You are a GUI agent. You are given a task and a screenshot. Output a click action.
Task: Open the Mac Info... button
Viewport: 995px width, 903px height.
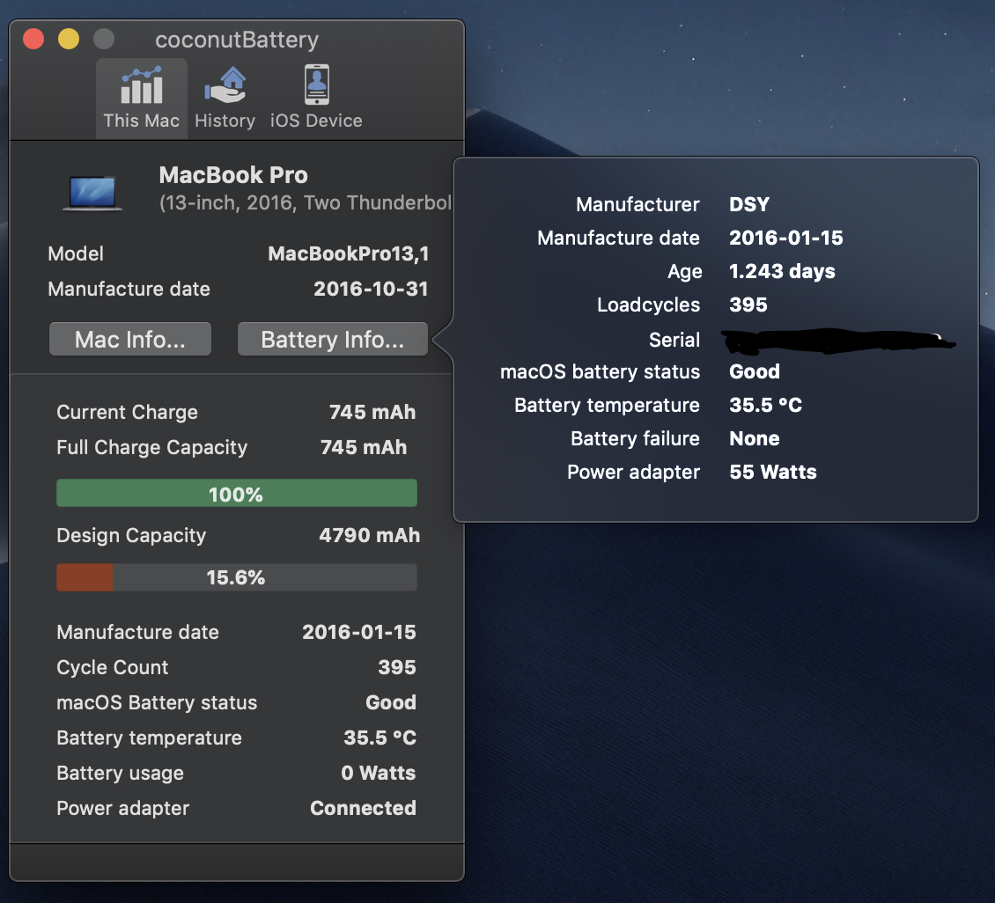coord(130,339)
